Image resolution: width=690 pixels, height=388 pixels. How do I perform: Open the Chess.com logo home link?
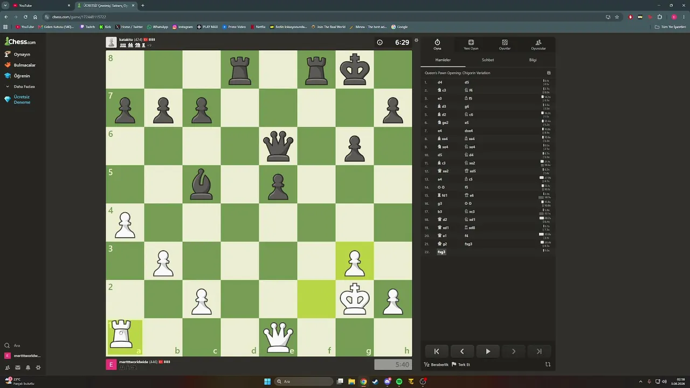(x=20, y=41)
